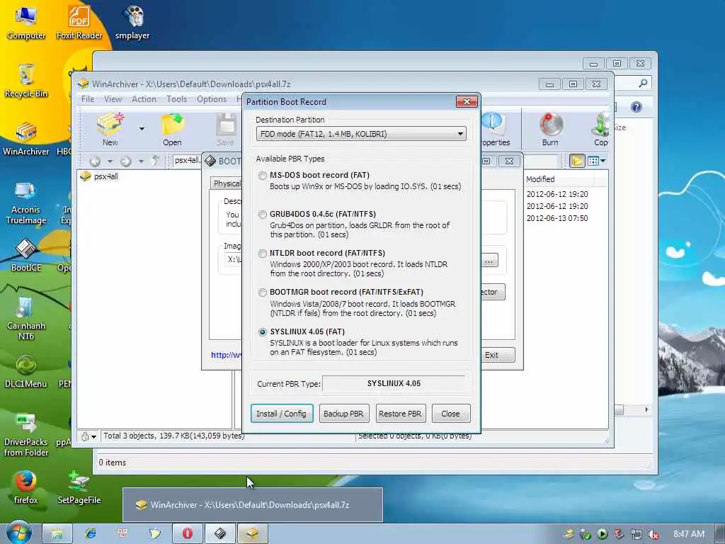The image size is (725, 544).
Task: Click the Up one level arrow icon
Action: [156, 161]
